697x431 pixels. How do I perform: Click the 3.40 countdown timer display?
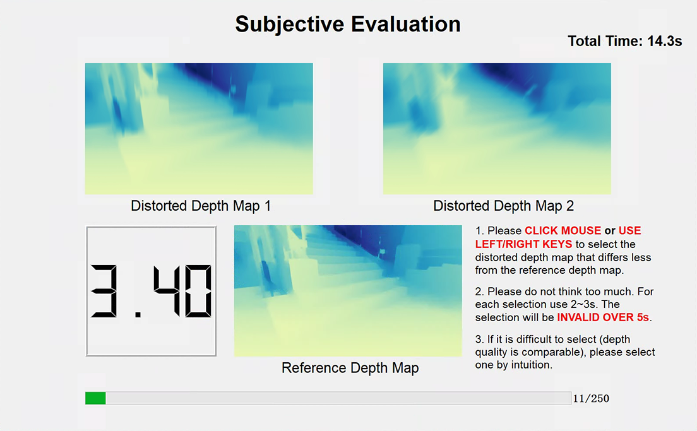click(151, 291)
